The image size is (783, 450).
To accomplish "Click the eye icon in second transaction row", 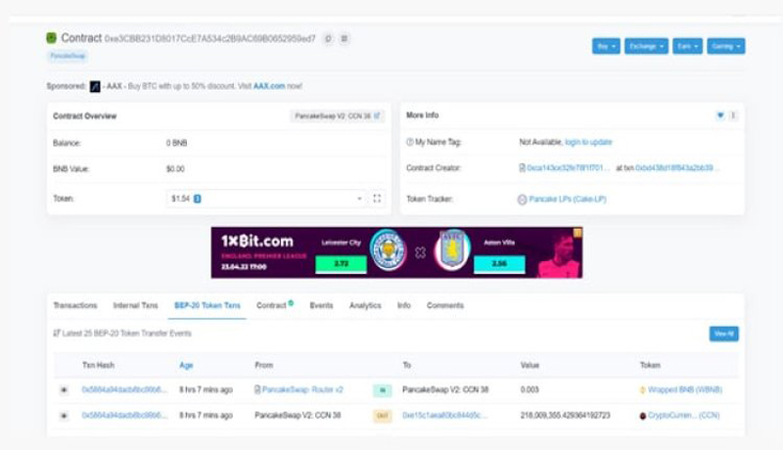I will point(64,416).
